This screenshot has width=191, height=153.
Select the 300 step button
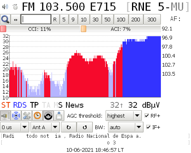(x=152, y=19)
